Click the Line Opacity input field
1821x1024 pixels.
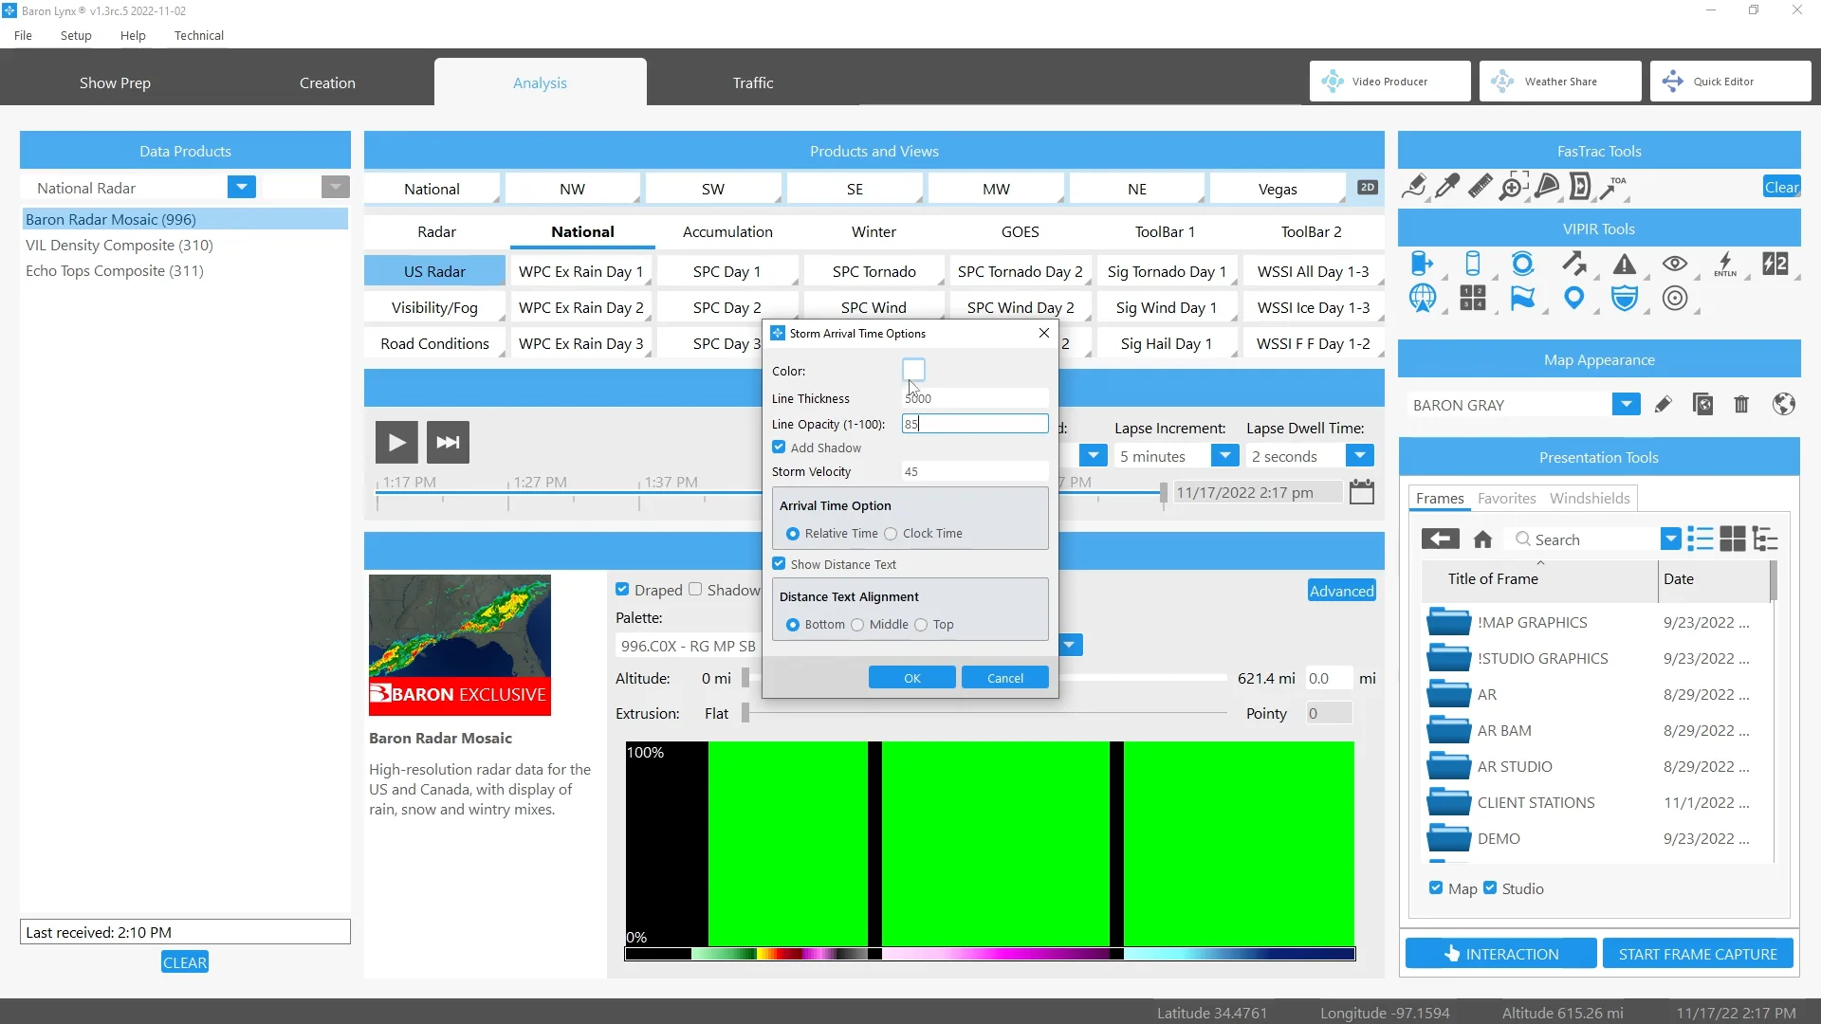[x=975, y=424]
